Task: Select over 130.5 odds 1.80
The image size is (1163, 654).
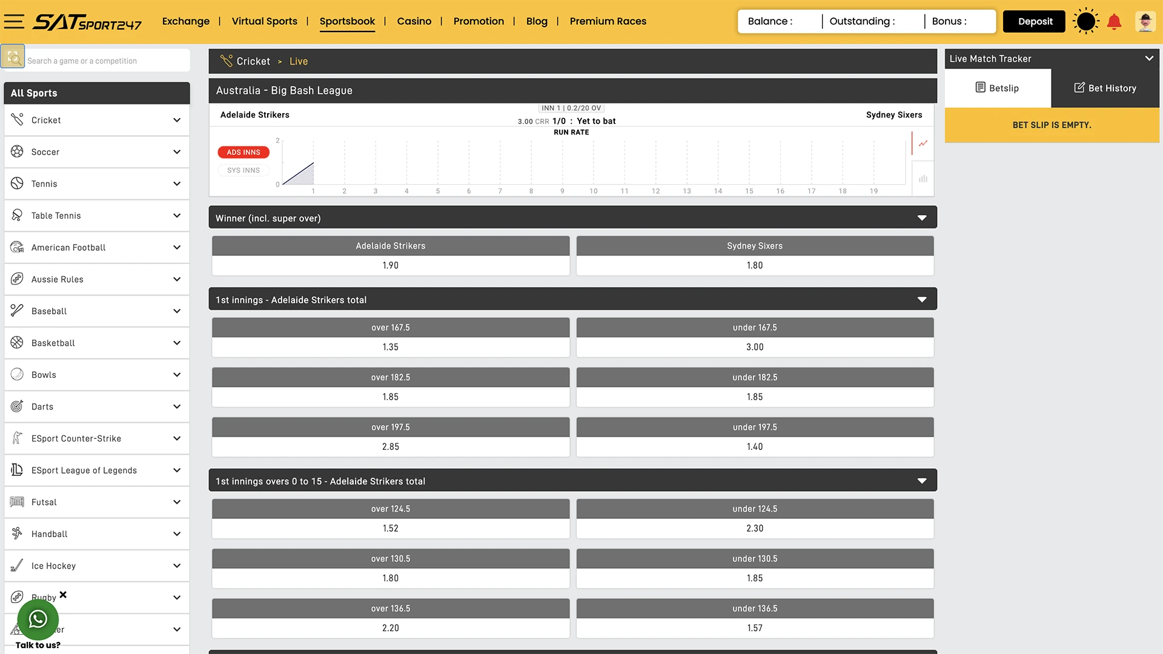Action: pos(391,578)
